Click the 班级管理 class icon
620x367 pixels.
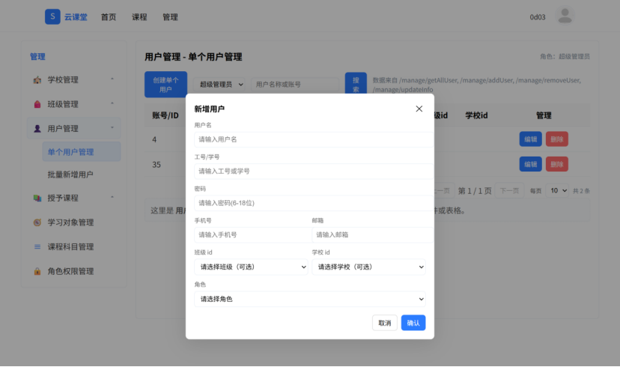[37, 104]
